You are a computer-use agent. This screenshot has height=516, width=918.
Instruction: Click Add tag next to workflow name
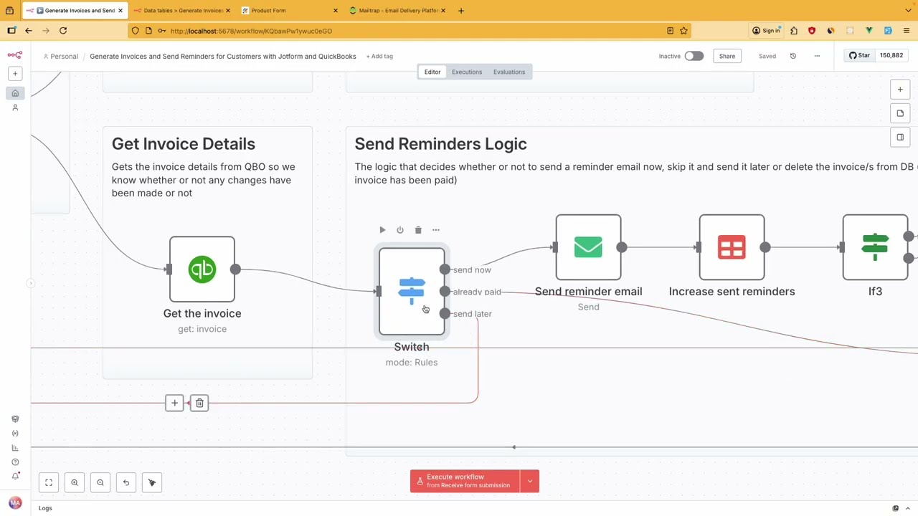click(380, 56)
